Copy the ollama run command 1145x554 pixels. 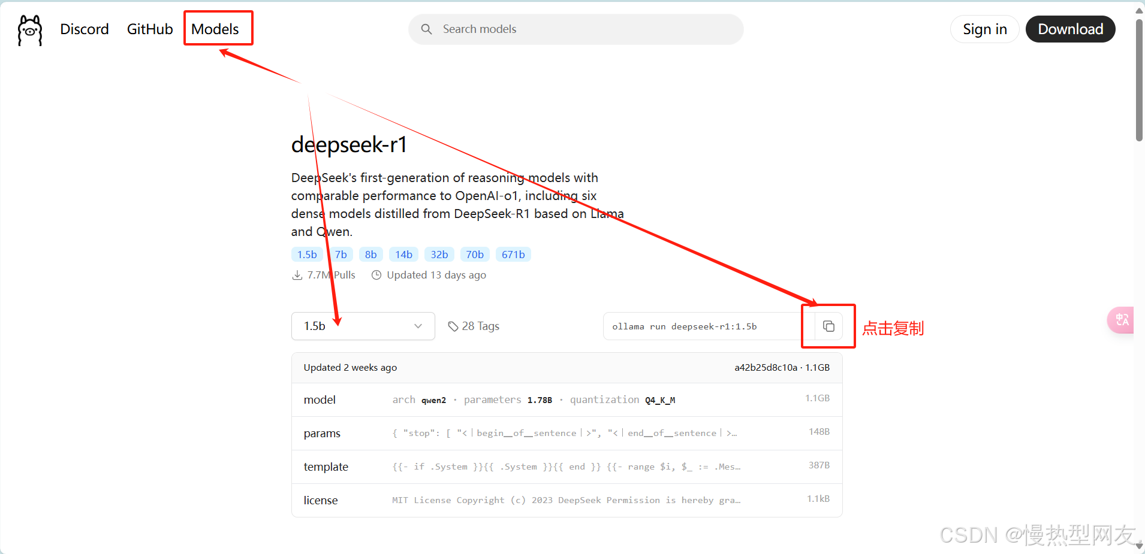828,326
